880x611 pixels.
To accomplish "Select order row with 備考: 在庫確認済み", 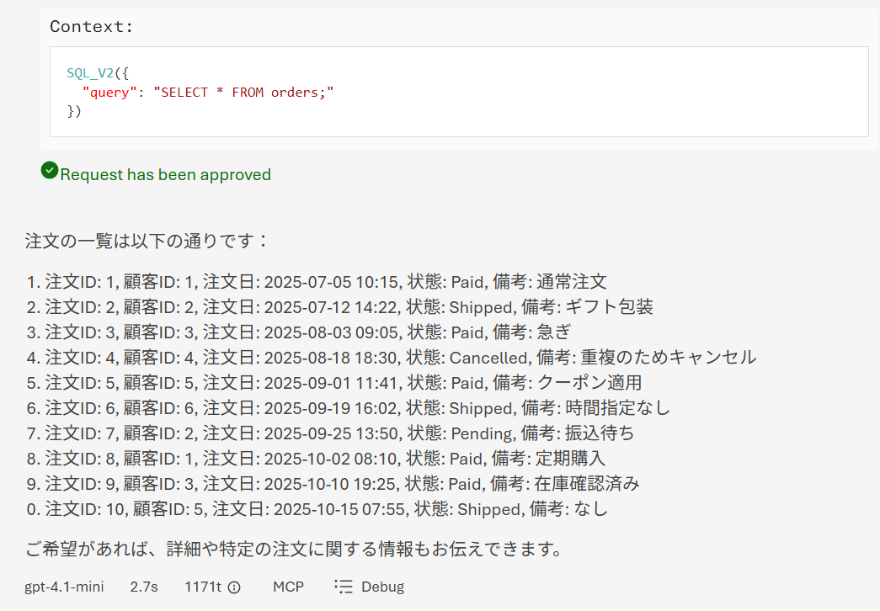I will pos(333,484).
